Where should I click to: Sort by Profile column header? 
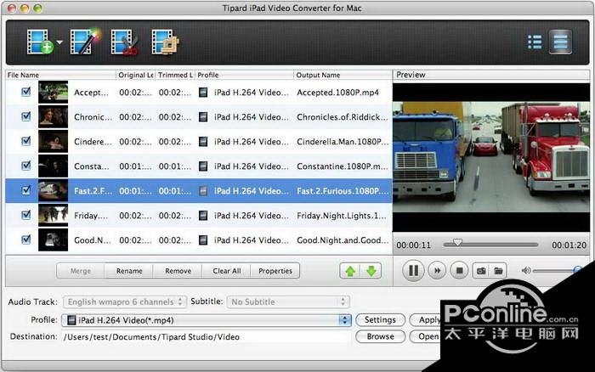click(245, 75)
